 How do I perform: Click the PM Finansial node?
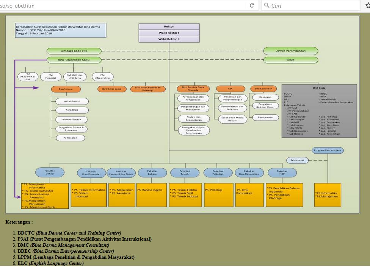(x=51, y=76)
